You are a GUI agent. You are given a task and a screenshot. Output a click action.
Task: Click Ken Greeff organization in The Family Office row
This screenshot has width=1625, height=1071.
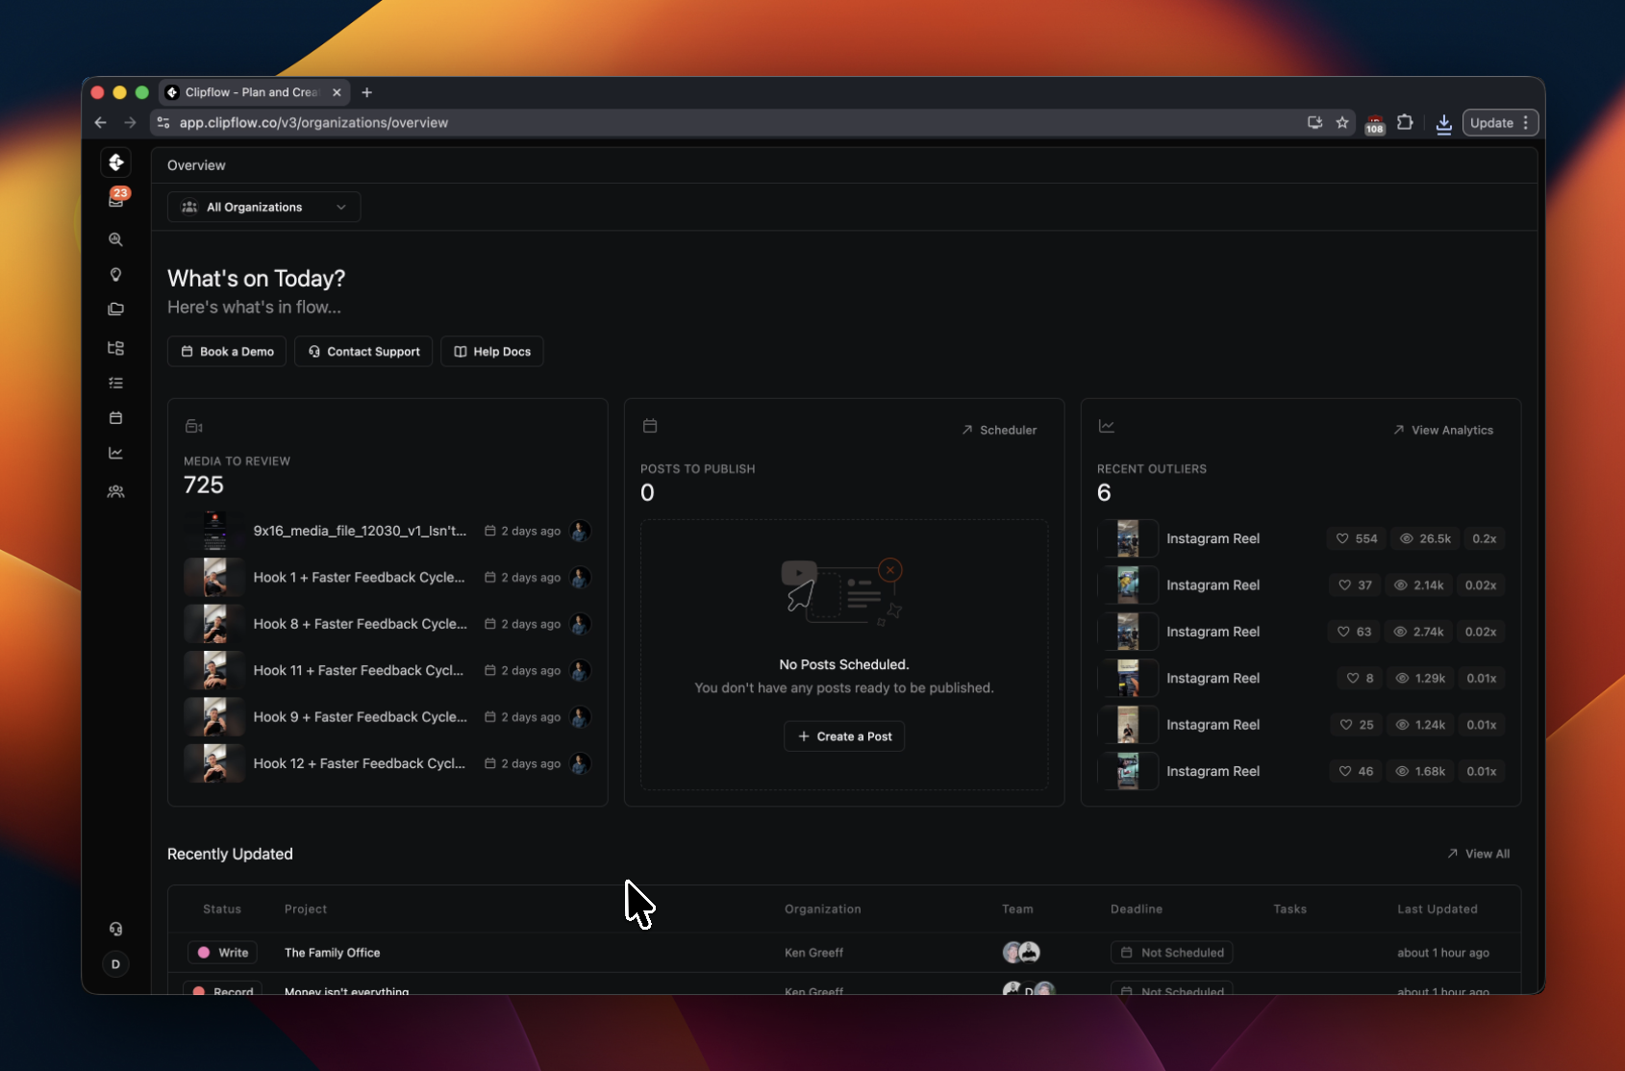(x=813, y=953)
